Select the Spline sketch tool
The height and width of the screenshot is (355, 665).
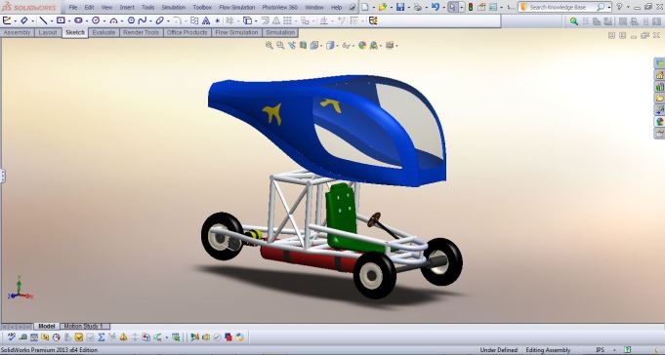[x=142, y=20]
